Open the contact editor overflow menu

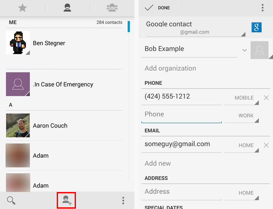[263, 8]
